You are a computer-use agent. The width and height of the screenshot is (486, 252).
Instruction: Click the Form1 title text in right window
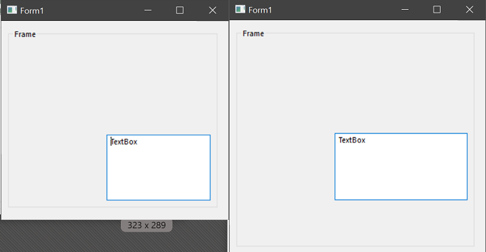tap(260, 10)
